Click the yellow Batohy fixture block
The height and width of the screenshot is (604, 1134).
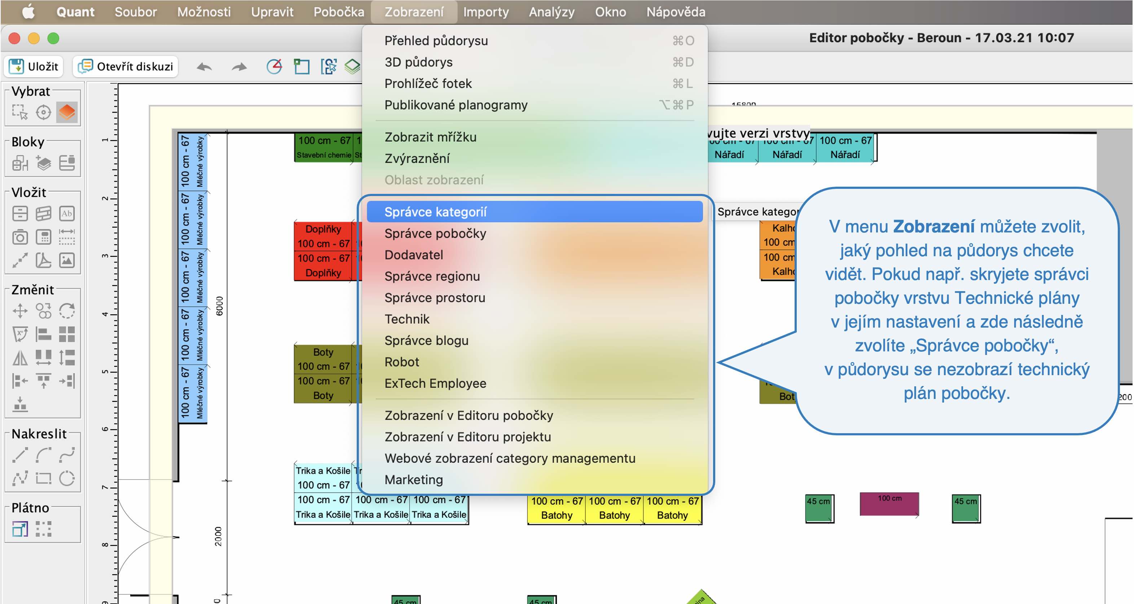coord(614,509)
